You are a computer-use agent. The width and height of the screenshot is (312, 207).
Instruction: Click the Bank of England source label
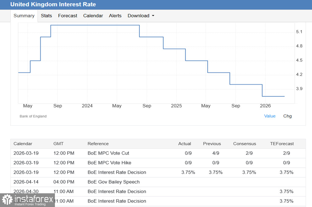click(x=33, y=116)
